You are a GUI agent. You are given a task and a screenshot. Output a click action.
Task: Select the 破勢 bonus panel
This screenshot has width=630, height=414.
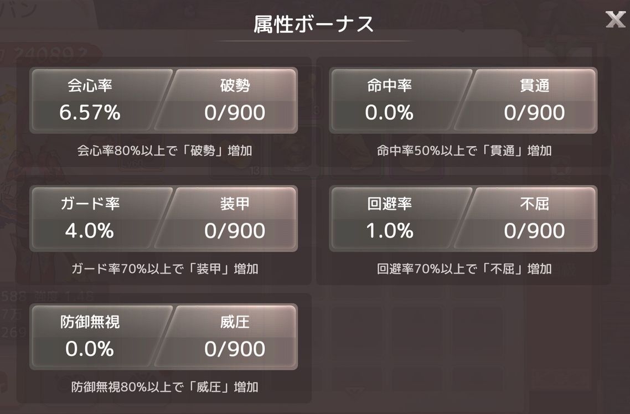[x=234, y=100]
